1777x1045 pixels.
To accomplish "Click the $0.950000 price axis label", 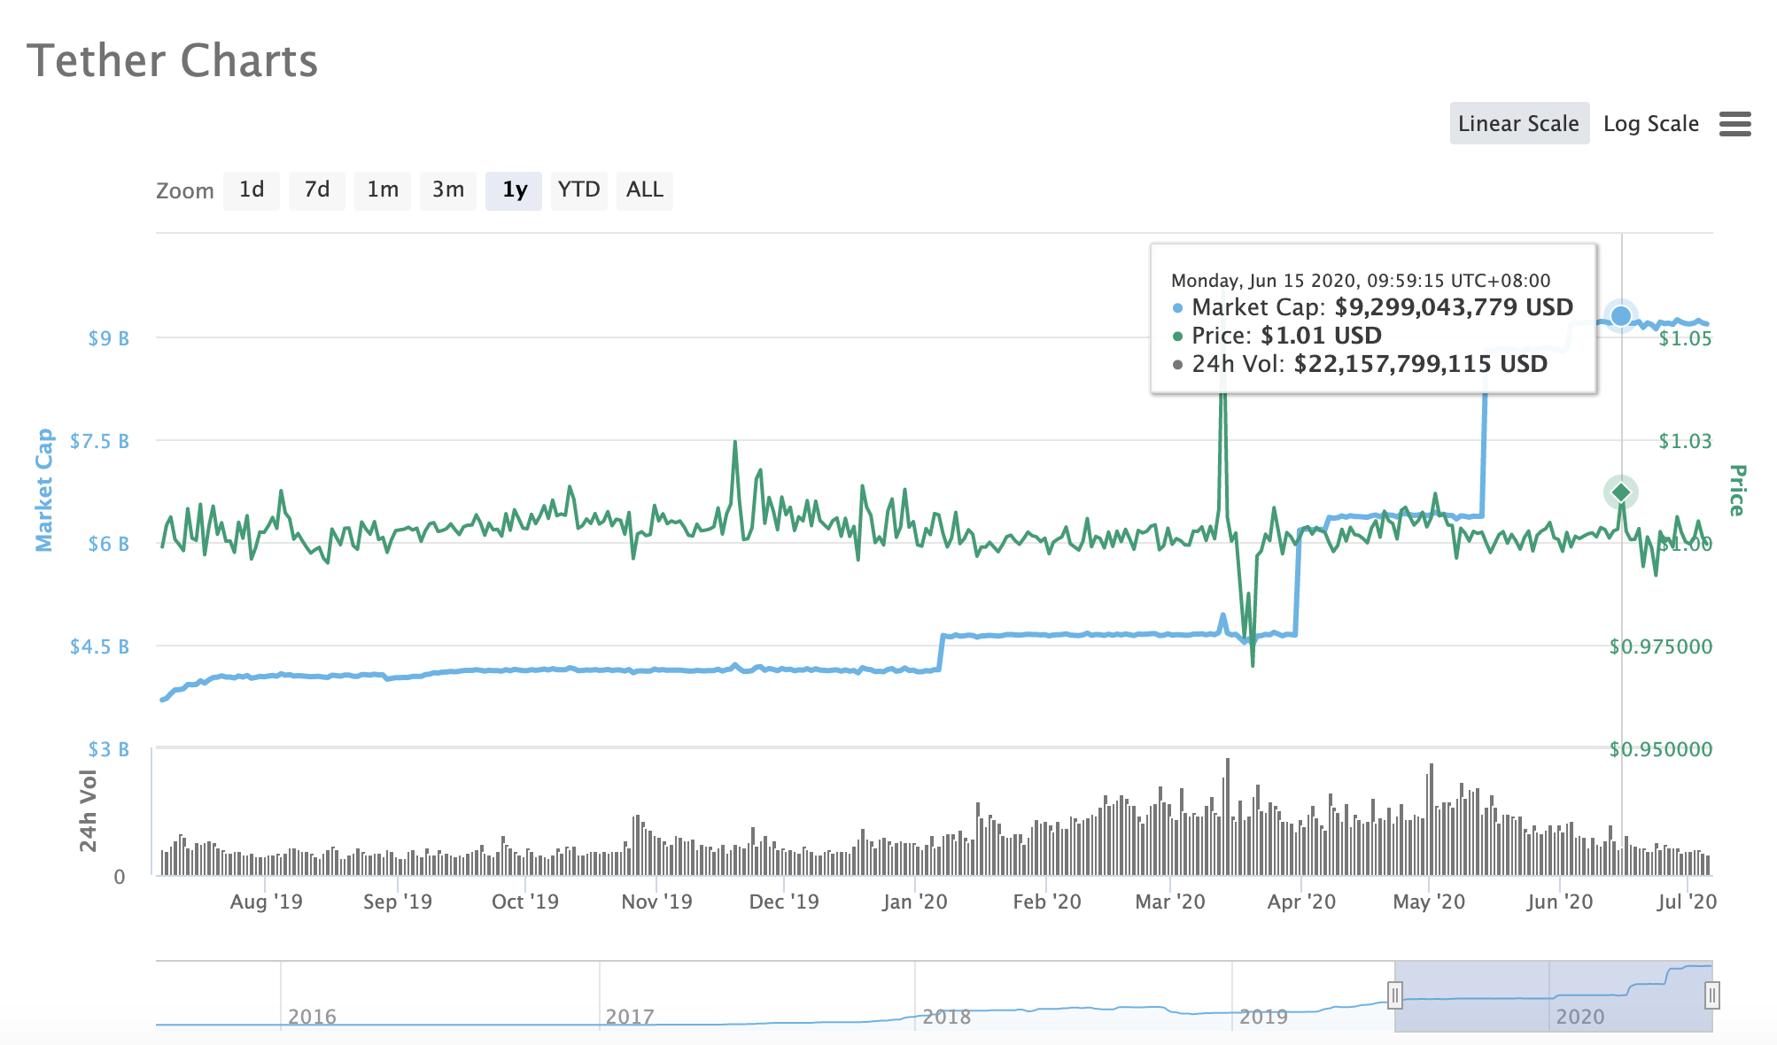I will tap(1661, 749).
